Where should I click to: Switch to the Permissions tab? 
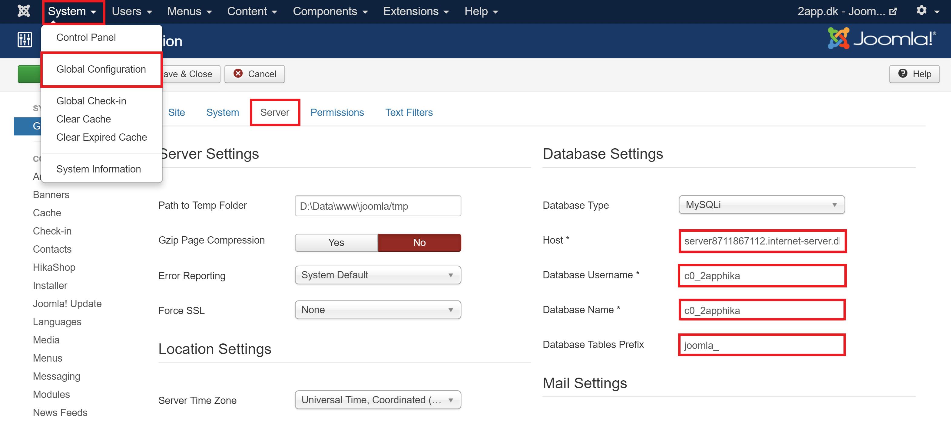[x=337, y=112]
